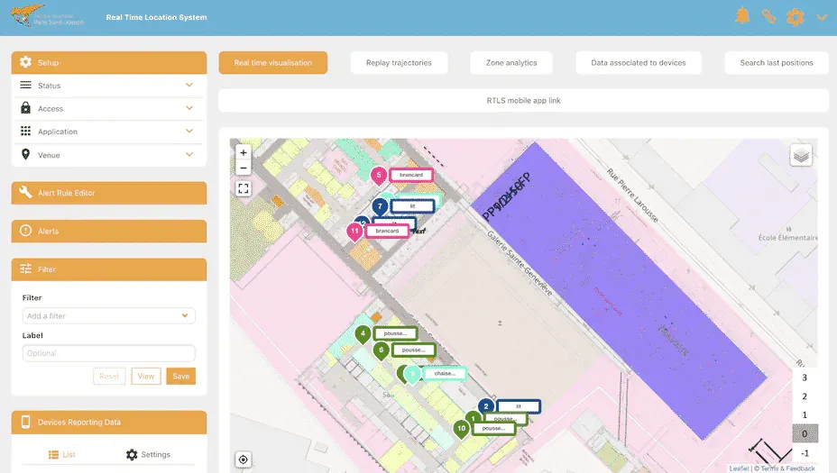Open the Zone analytics tab
Image resolution: width=837 pixels, height=473 pixels.
pyautogui.click(x=511, y=62)
